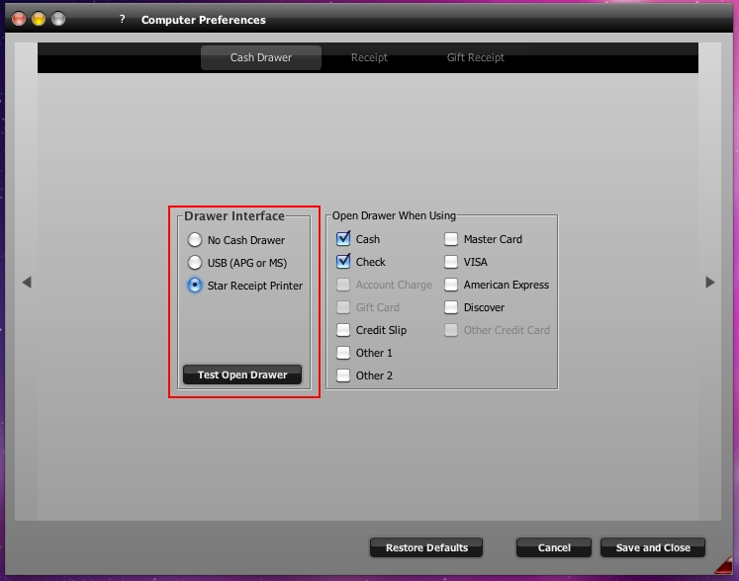Click Restore Defaults button
This screenshot has width=739, height=581.
pos(426,547)
